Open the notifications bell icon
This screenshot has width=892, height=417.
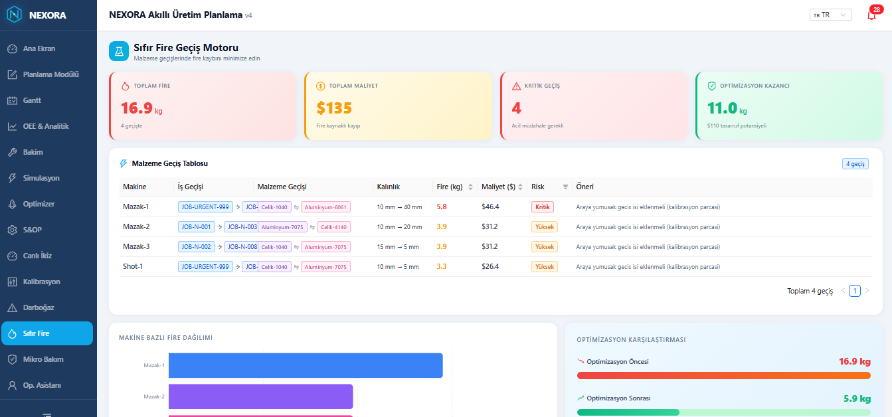[x=871, y=15]
